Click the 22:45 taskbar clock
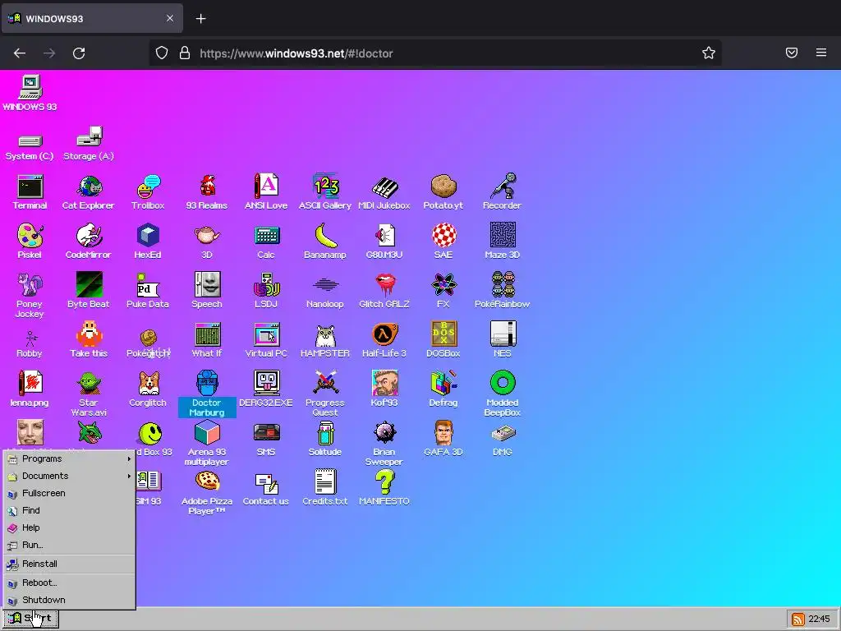The width and height of the screenshot is (841, 631). 819,619
